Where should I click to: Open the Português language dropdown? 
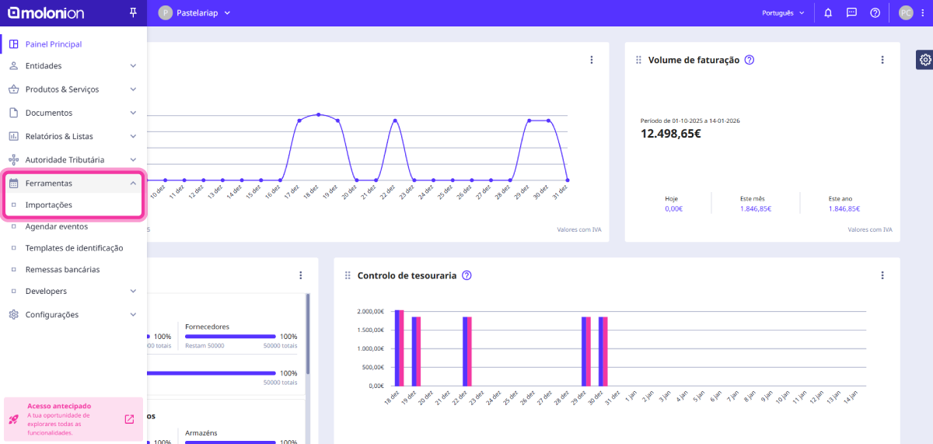(783, 12)
